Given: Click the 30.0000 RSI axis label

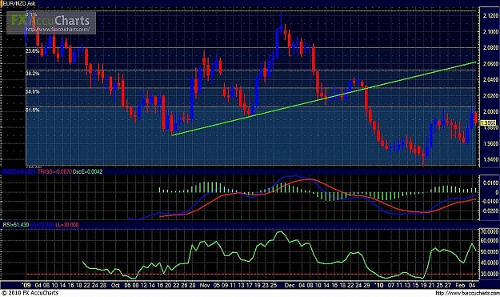Looking at the screenshot, I should pos(490,274).
